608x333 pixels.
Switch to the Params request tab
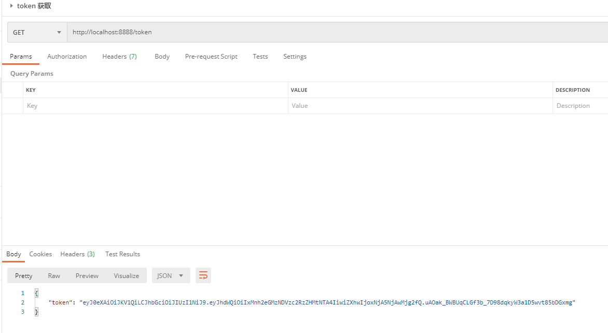21,57
